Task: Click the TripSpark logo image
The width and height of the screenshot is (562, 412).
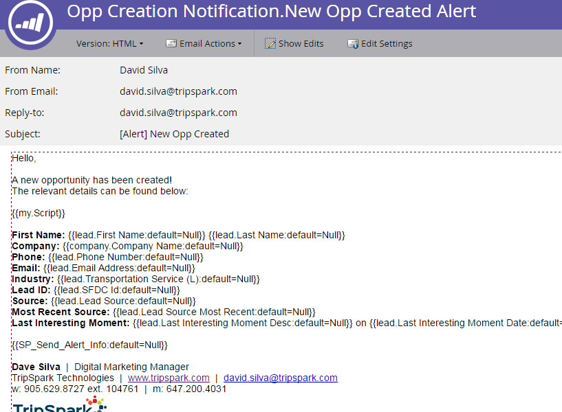Action: [x=59, y=404]
